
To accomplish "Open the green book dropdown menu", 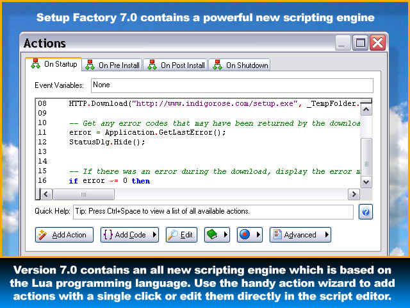I will click(217, 235).
